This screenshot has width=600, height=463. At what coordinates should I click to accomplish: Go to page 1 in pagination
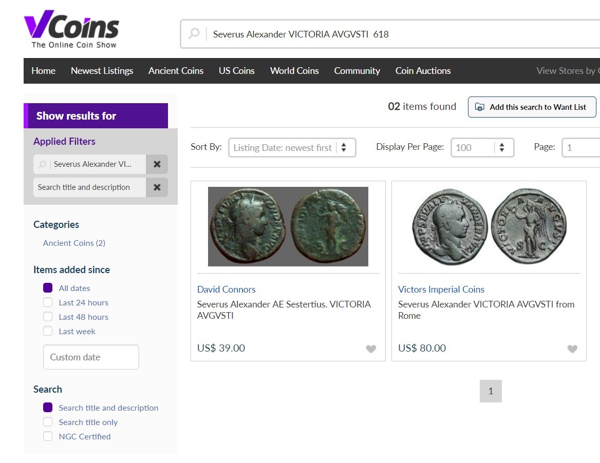491,391
